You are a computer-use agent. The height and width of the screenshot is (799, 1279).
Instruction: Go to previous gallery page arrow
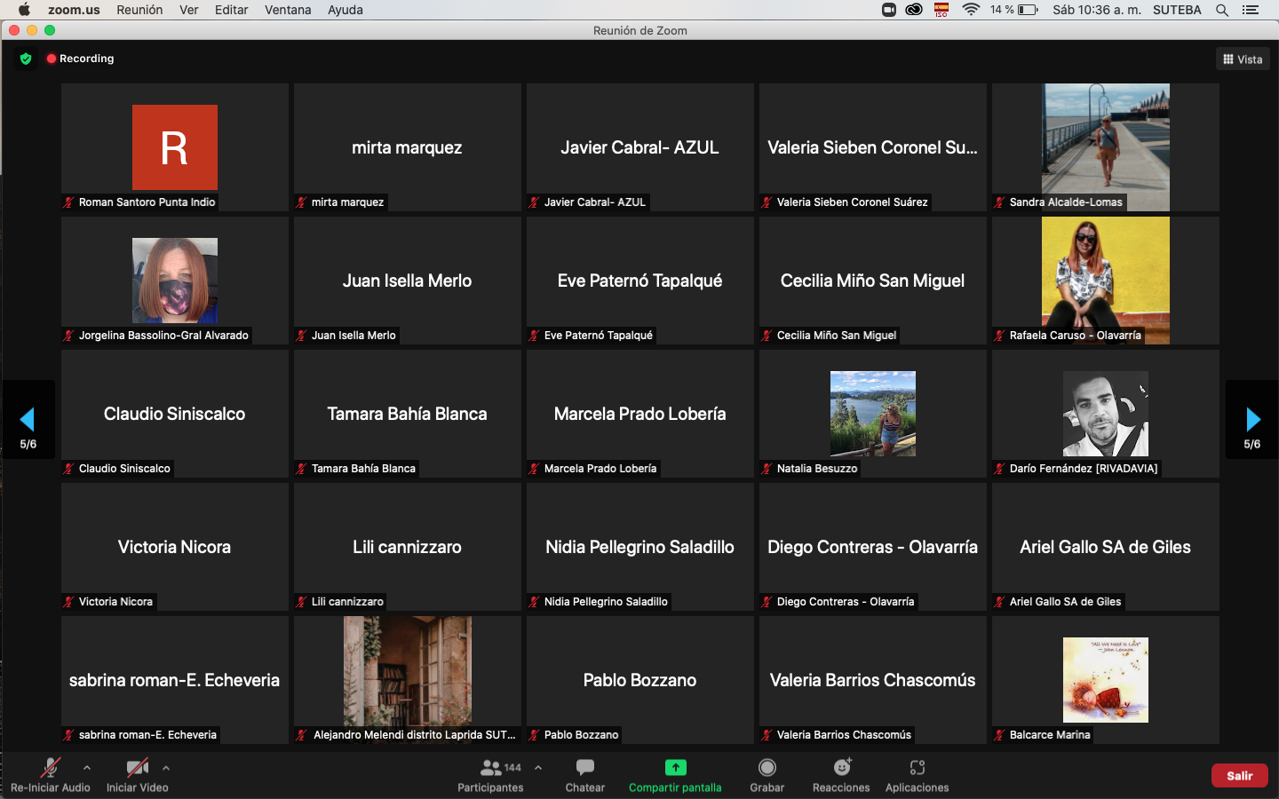28,420
